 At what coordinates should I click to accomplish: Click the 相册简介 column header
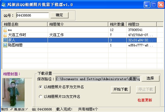pos(78,24)
